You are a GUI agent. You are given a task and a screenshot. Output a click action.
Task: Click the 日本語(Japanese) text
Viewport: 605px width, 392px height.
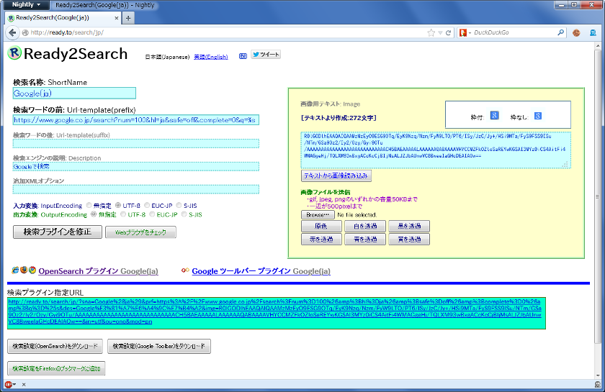pyautogui.click(x=167, y=57)
